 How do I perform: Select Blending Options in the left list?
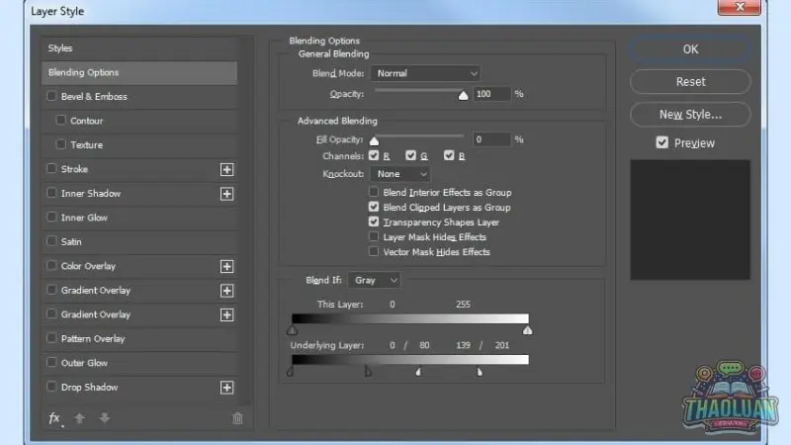pos(139,72)
